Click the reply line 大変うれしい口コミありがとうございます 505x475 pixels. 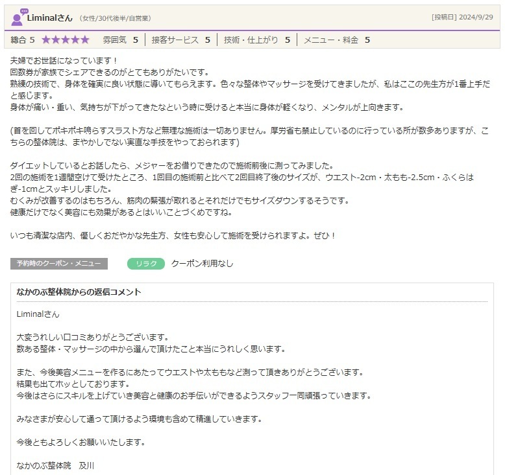pyautogui.click(x=93, y=338)
